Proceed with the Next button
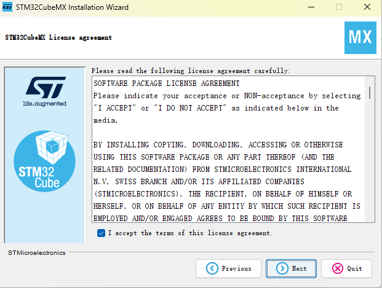382x288 pixels. pos(291,268)
